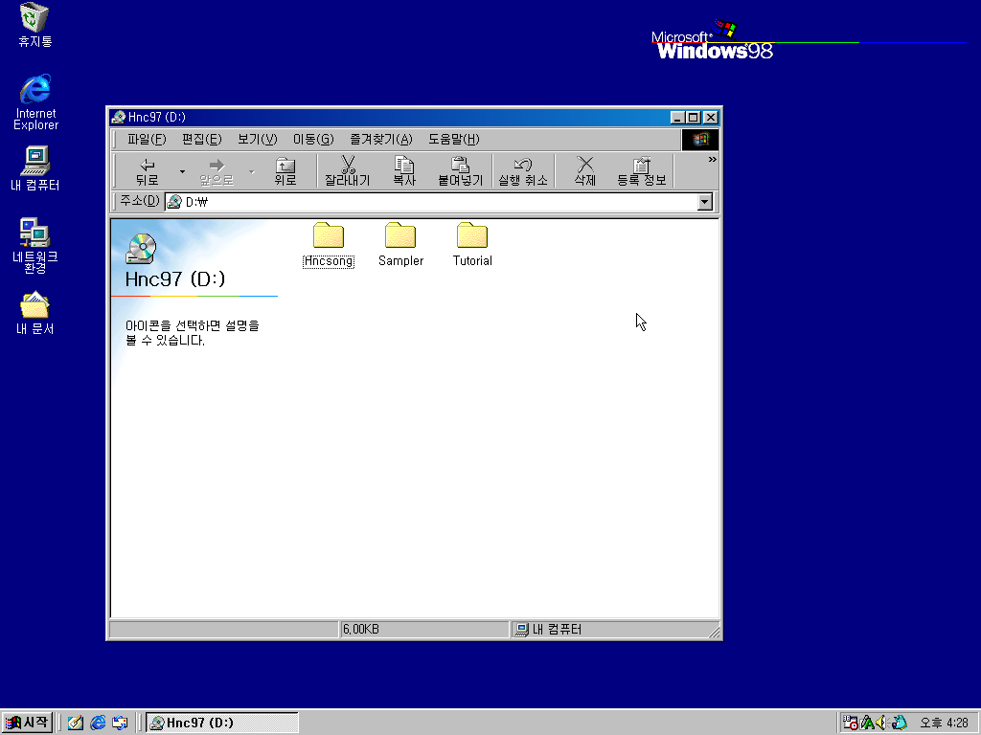The width and height of the screenshot is (981, 735).
Task: Open 등록 정보 (Properties) from toolbar
Action: 641,171
